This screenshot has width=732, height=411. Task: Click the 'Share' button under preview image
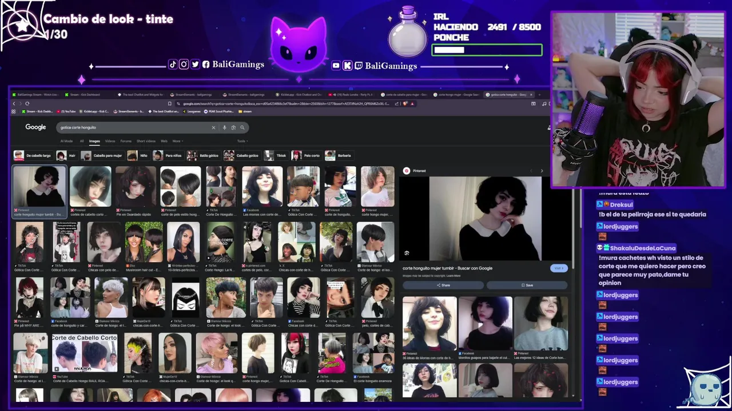click(443, 285)
